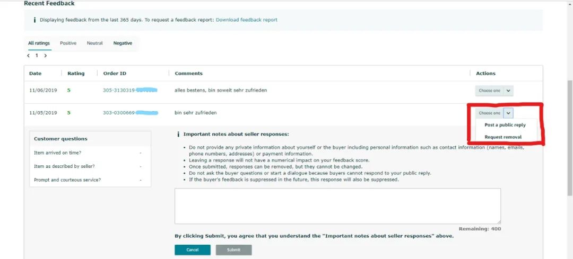
Task: Switch to the All ratings tab
Action: coord(39,43)
